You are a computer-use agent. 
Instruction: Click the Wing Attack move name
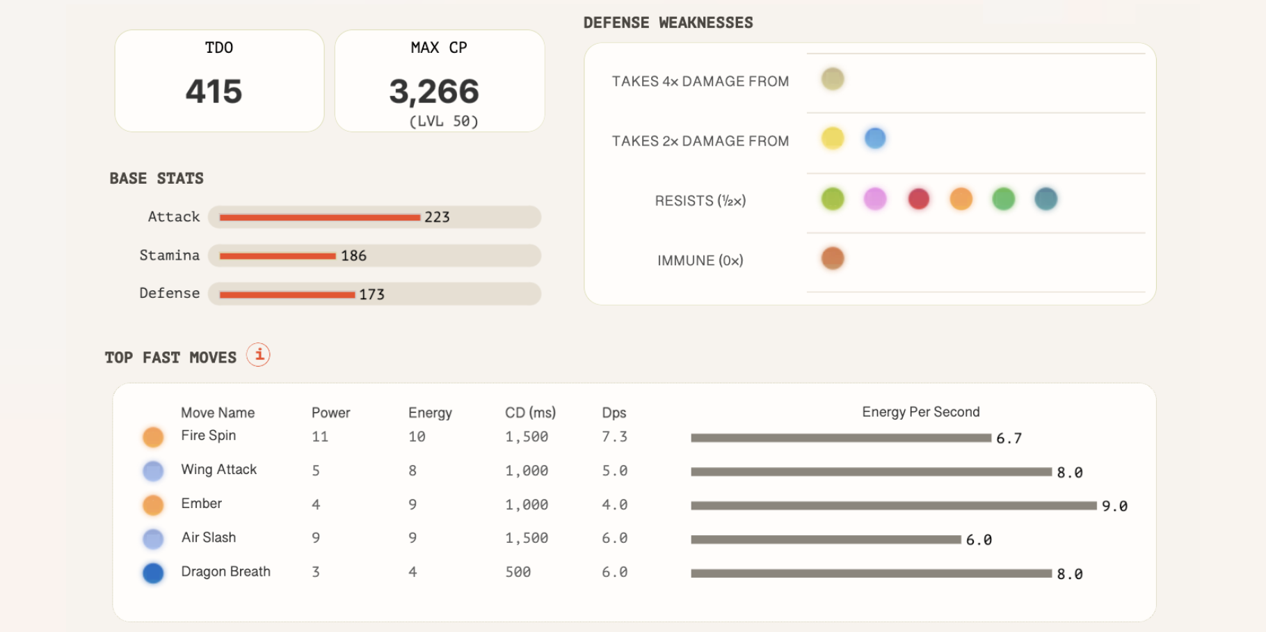[219, 469]
